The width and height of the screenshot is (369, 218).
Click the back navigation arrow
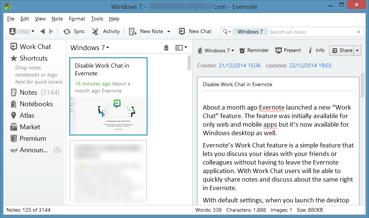42,32
